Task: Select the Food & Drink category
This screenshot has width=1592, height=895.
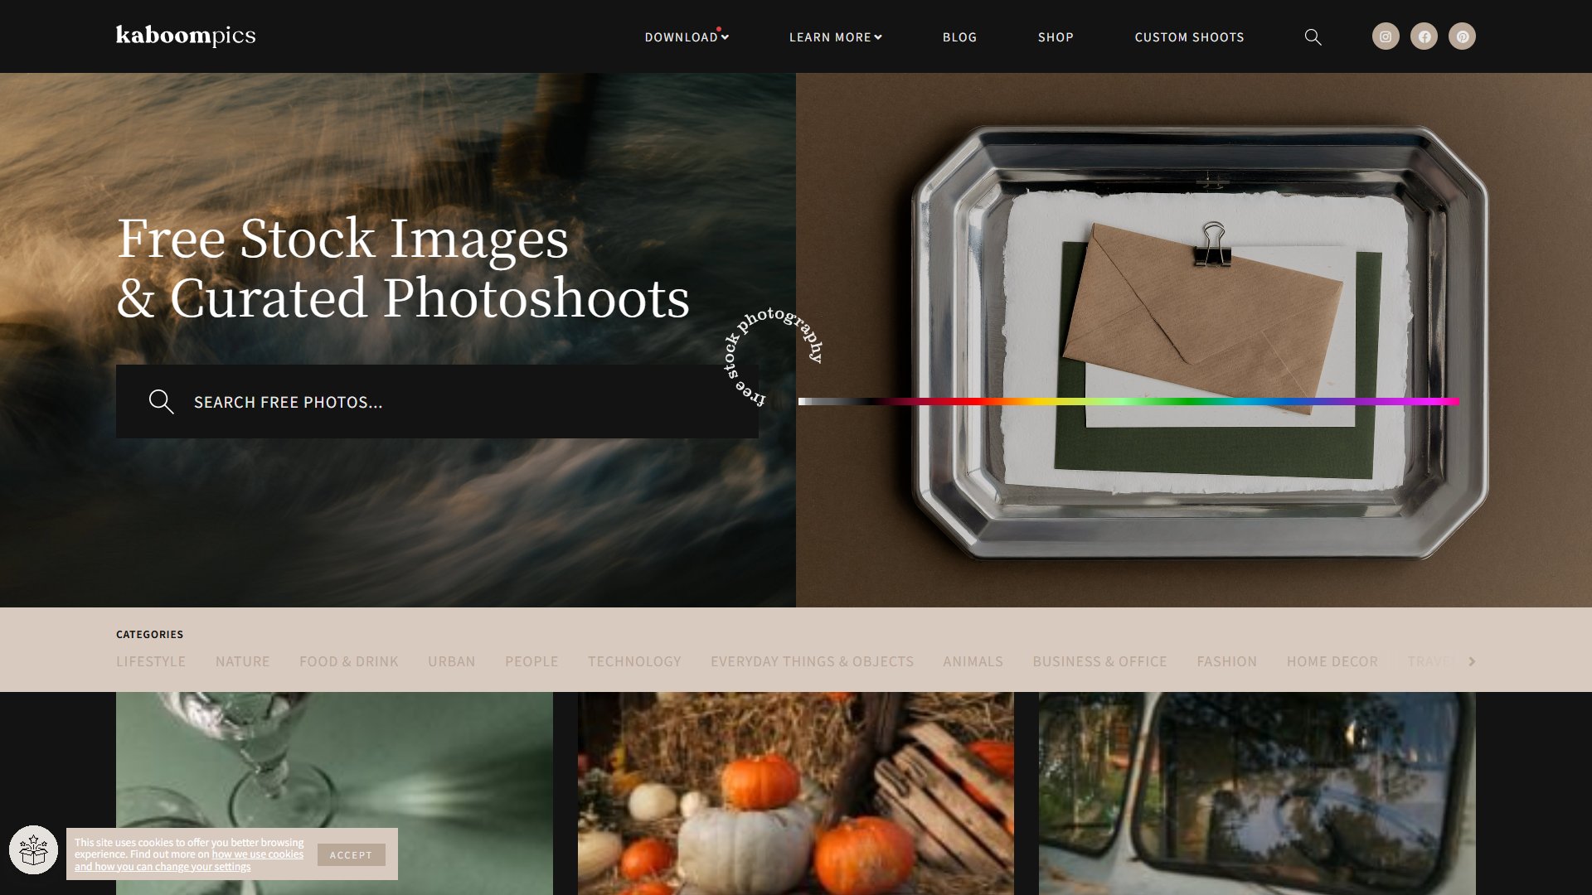Action: pyautogui.click(x=348, y=661)
